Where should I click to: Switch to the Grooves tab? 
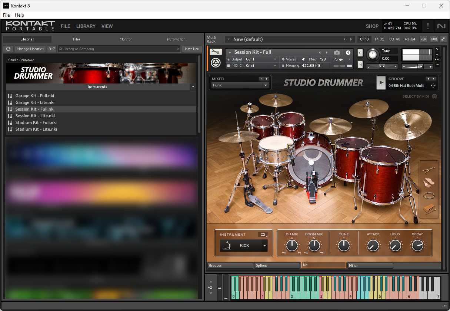click(x=230, y=266)
